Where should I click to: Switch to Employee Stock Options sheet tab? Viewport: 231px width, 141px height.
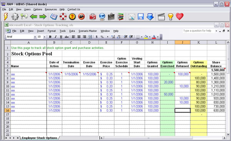(40, 138)
